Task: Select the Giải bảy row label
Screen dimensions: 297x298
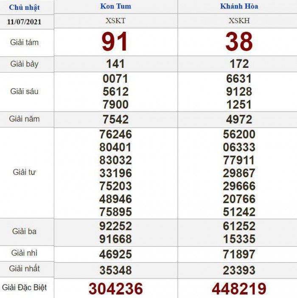Action: [24, 64]
